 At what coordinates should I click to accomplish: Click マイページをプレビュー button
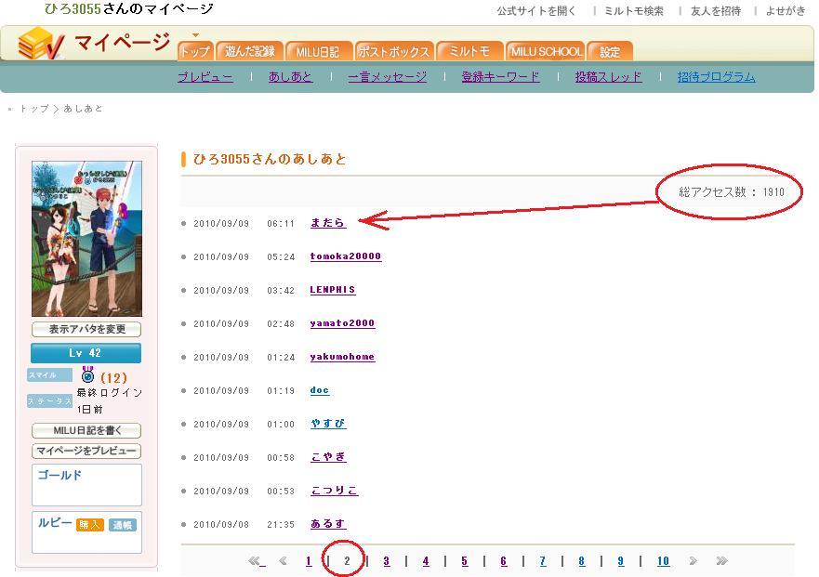[x=86, y=452]
